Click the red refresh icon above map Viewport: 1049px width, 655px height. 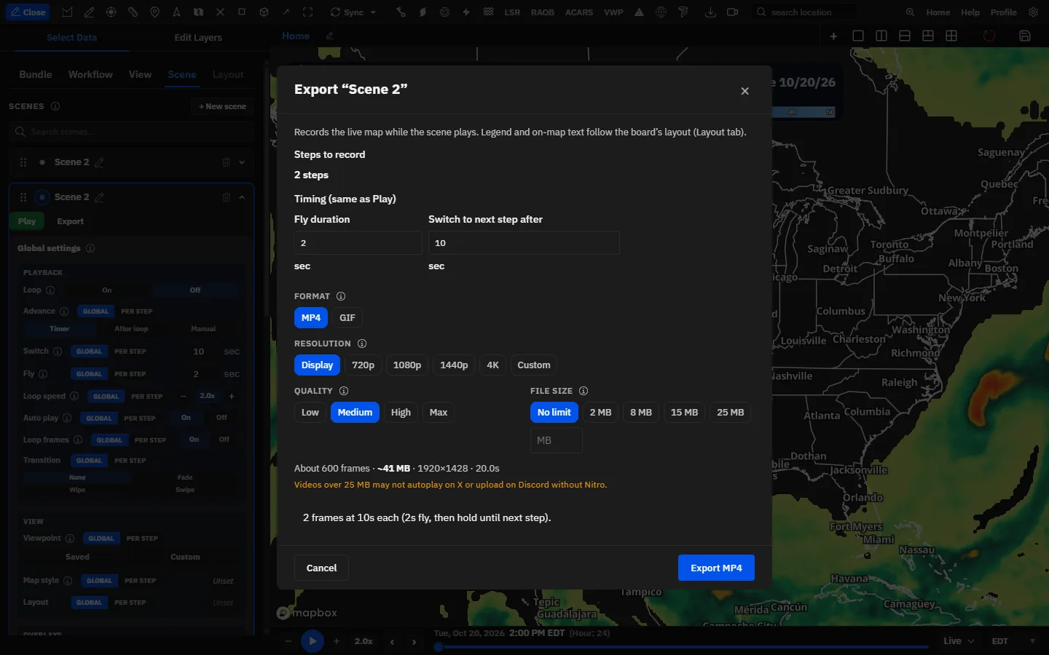click(989, 36)
